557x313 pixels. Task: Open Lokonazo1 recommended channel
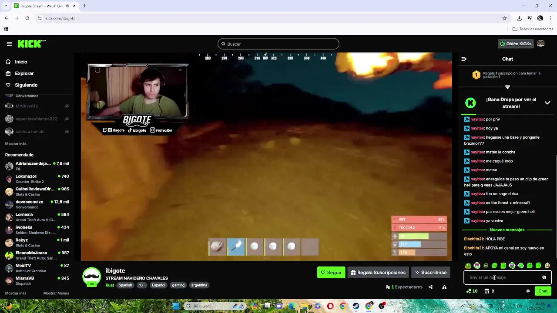tap(37, 179)
